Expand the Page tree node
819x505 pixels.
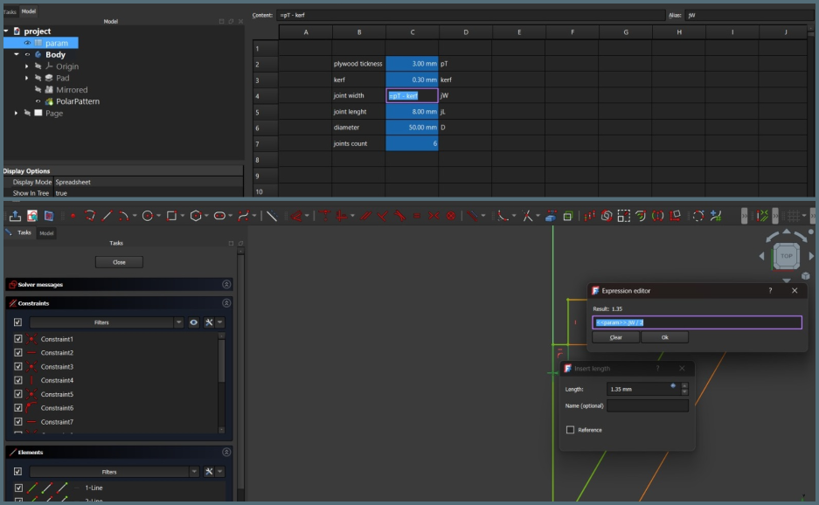click(x=17, y=113)
